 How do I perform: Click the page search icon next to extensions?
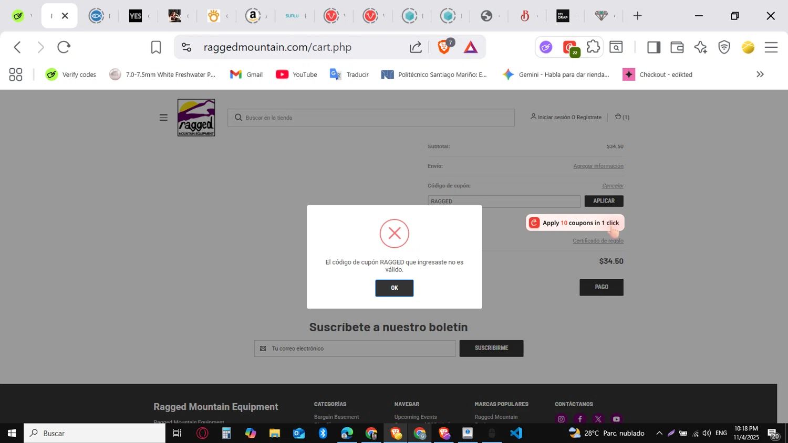616,47
